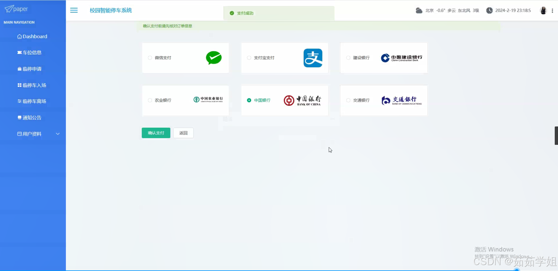
Task: Click the China Construction Bank logo
Action: pos(402,58)
